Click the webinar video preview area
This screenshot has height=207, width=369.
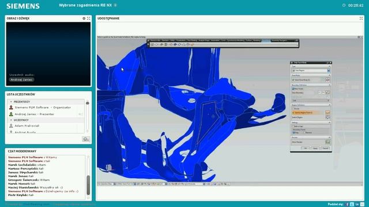pyautogui.click(x=48, y=54)
